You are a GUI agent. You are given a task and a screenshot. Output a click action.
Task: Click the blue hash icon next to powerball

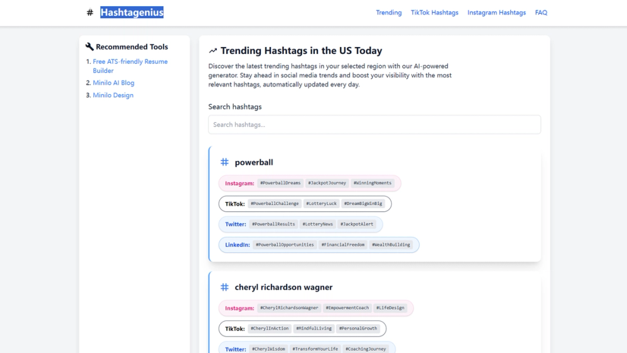(224, 162)
